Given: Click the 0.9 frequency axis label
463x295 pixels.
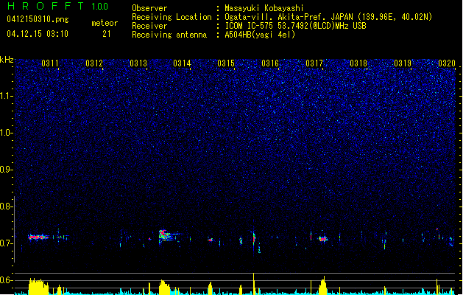Looking at the screenshot, I should click(6, 170).
